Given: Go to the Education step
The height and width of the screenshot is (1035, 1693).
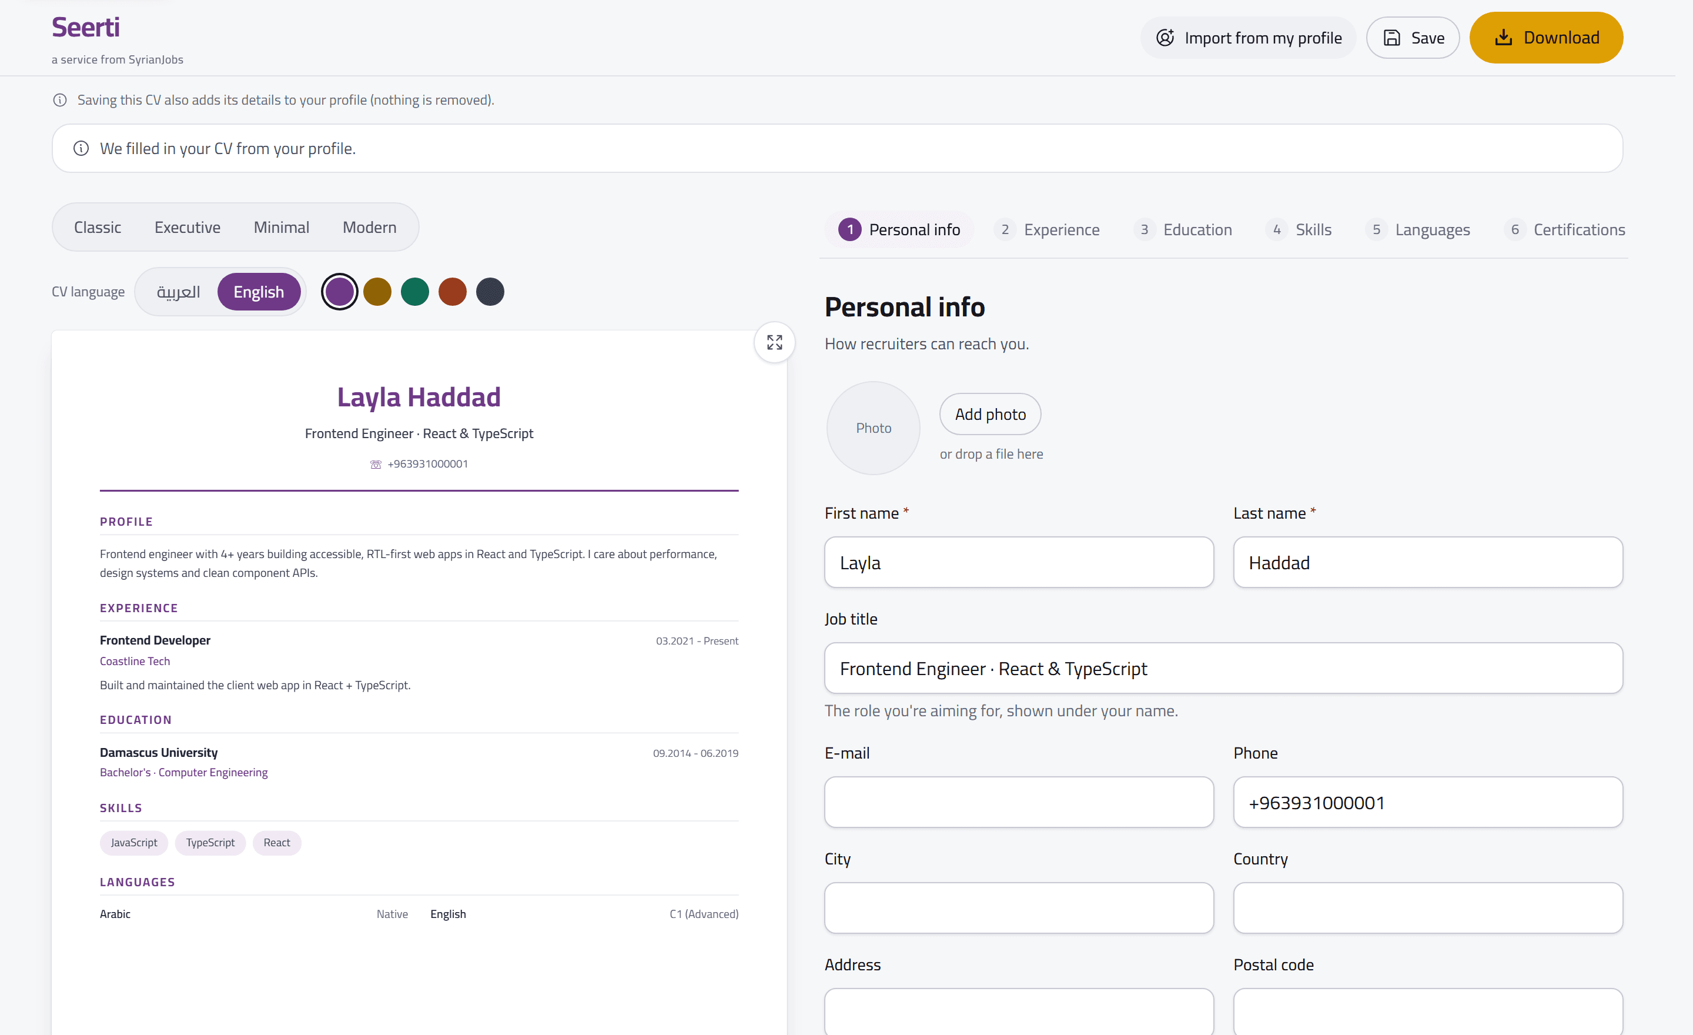Looking at the screenshot, I should [x=1183, y=229].
